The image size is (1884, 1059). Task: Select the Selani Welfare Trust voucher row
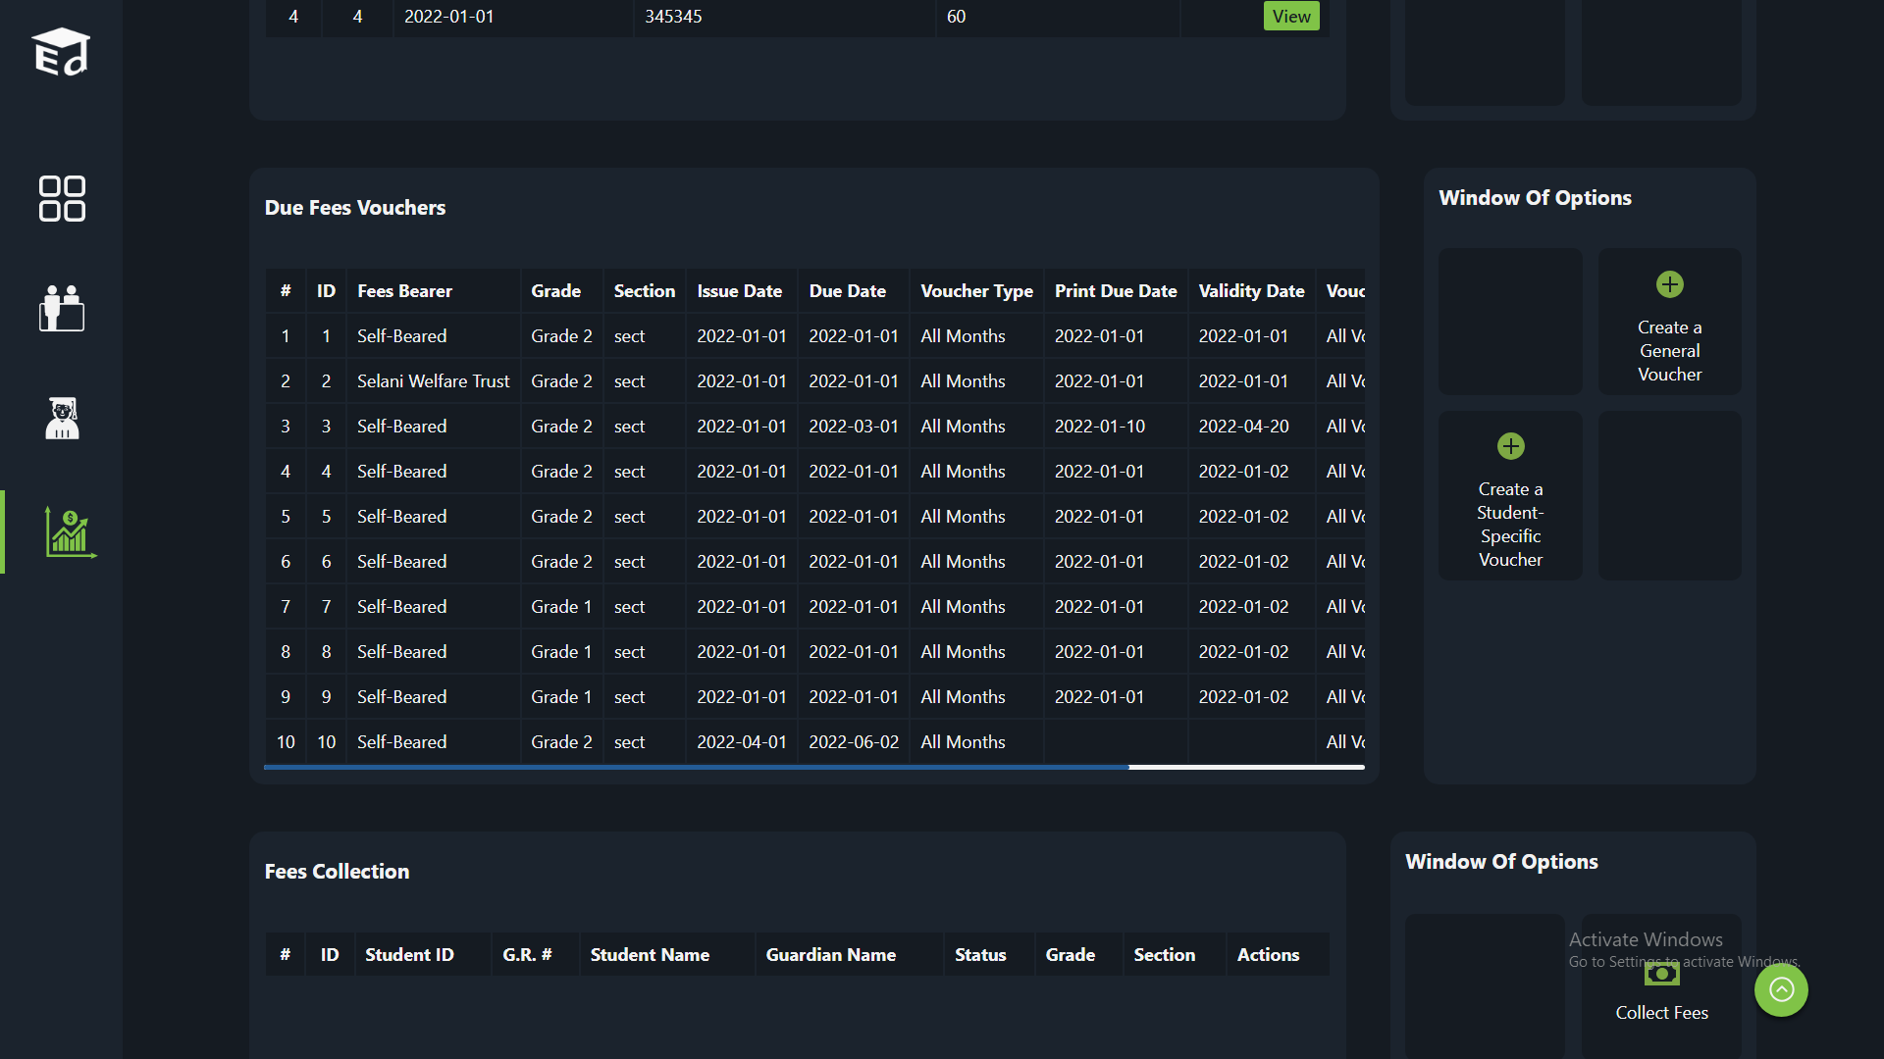(433, 381)
